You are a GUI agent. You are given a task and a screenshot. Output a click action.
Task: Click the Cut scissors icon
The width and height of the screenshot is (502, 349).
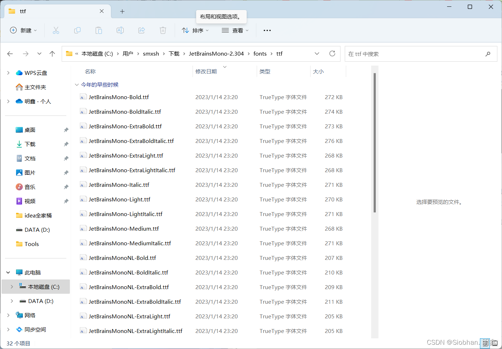point(56,30)
